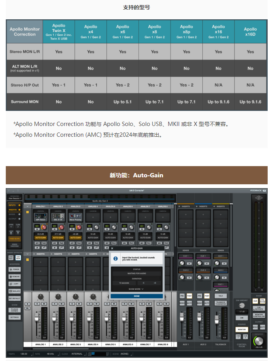The height and width of the screenshot is (362, 275).
Task: Click the COPY modifier button
Action: coord(15,284)
